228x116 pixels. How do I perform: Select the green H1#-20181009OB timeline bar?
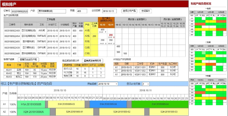(x=31, y=104)
